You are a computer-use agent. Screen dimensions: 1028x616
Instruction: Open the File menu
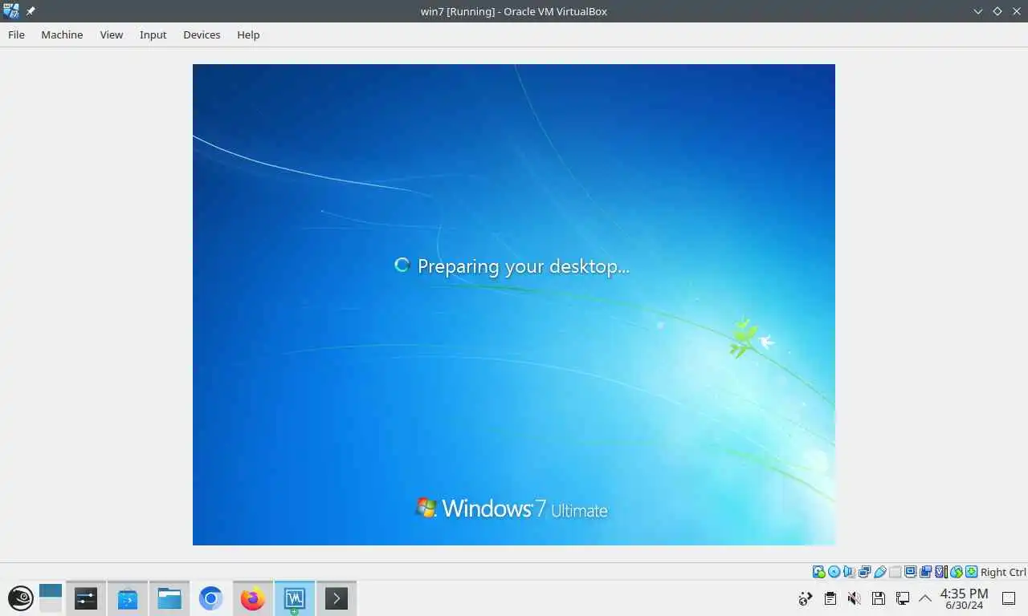point(16,34)
